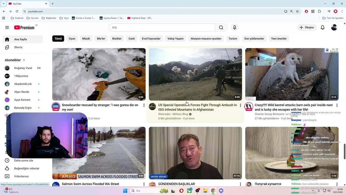Open Tüm Yer İşaretleri bookmarks folder
This screenshot has width=346, height=195.
click(x=333, y=18)
